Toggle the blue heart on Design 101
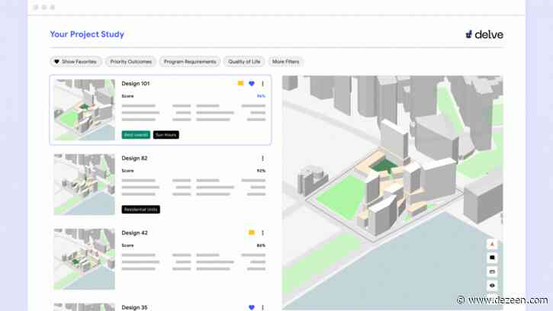Screen dimensions: 553x311 (252, 84)
